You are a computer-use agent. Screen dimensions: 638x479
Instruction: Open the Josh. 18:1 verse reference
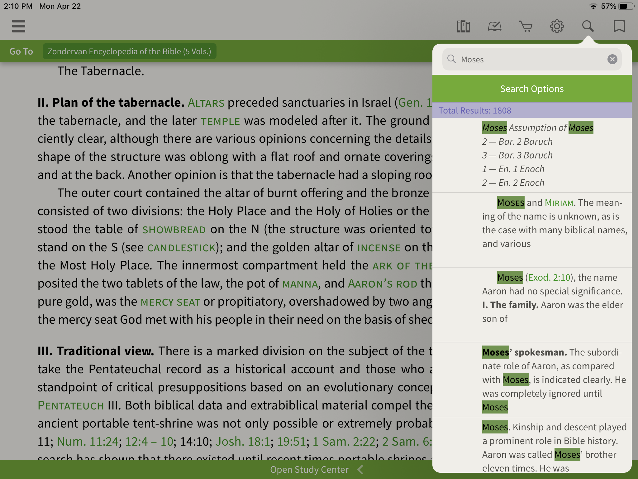(x=243, y=442)
